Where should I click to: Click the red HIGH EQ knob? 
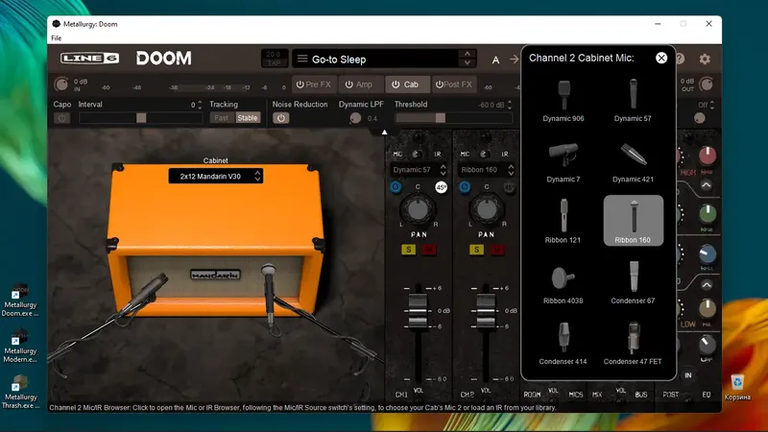(x=708, y=156)
